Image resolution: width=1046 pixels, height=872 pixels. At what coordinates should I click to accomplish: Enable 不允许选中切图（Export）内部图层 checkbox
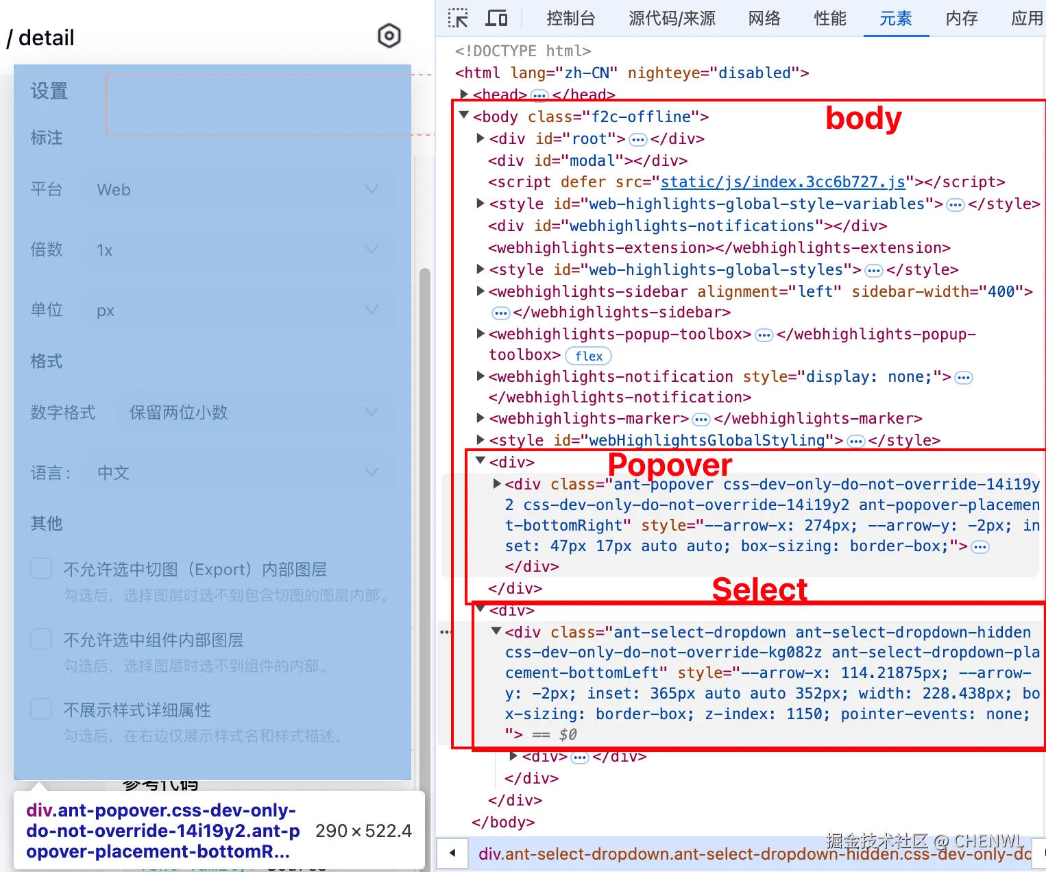41,568
